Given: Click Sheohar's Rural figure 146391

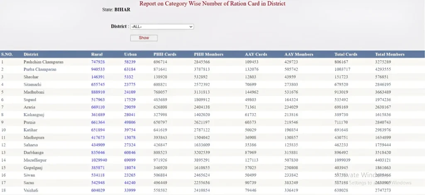Looking at the screenshot, I should click(98, 77).
